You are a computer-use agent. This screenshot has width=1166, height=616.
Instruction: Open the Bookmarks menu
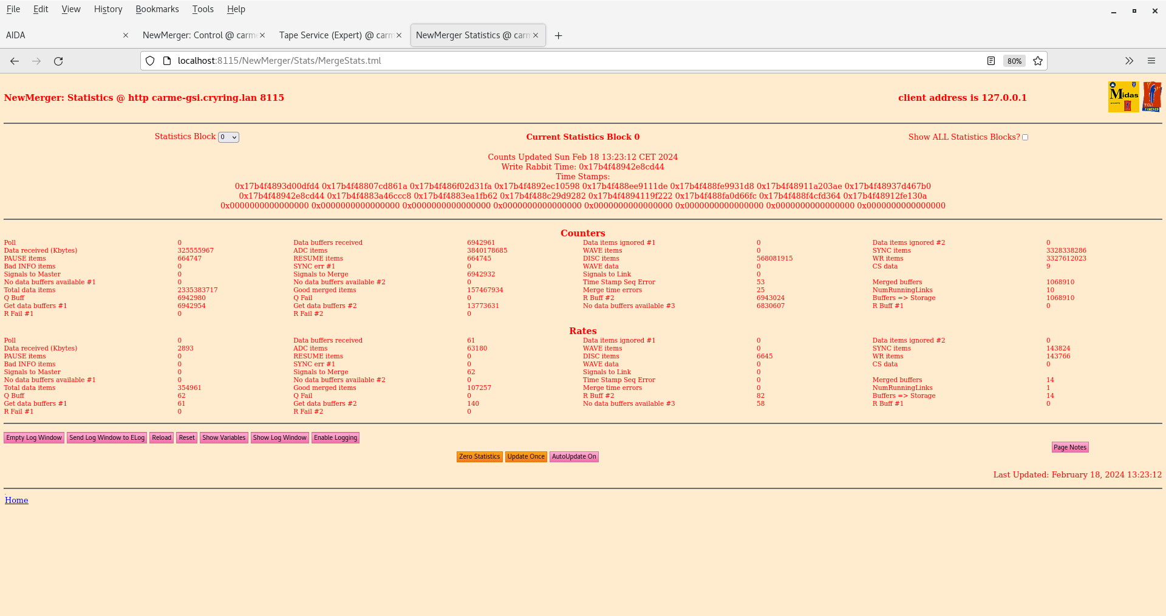pos(157,9)
